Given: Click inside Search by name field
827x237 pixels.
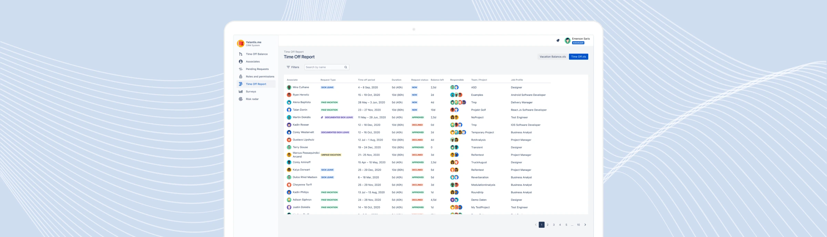Looking at the screenshot, I should pyautogui.click(x=324, y=68).
